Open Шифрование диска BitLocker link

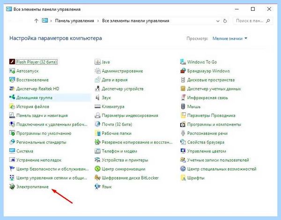(130, 178)
